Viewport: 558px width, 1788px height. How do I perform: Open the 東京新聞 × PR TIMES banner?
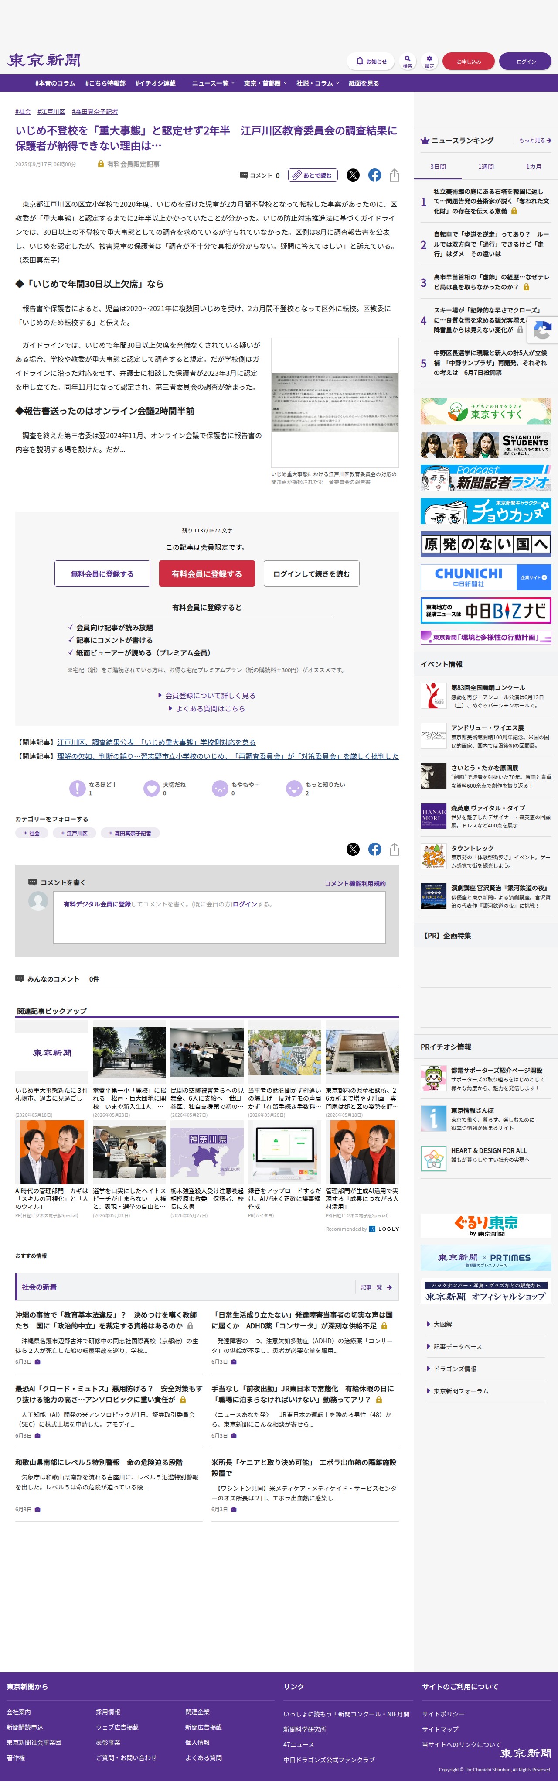(486, 1258)
